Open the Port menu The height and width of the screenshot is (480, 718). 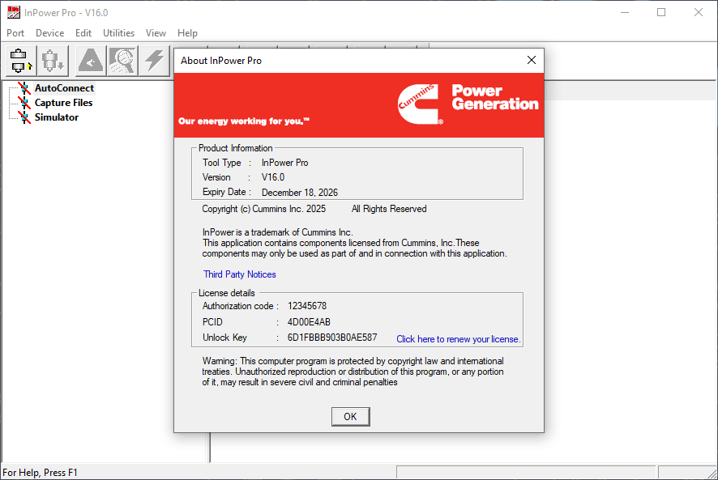click(15, 33)
